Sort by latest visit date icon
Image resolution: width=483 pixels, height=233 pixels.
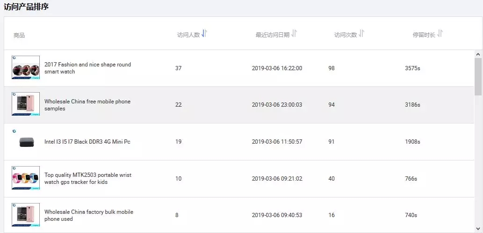[294, 34]
